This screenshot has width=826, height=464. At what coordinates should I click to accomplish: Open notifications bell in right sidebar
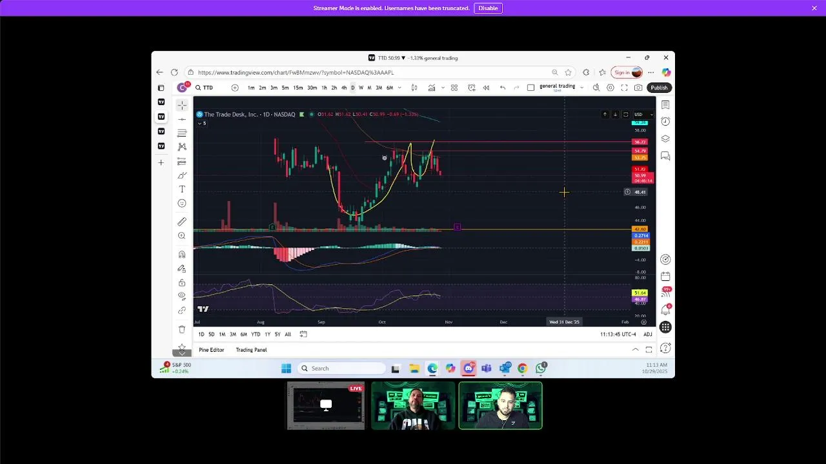coord(665,310)
